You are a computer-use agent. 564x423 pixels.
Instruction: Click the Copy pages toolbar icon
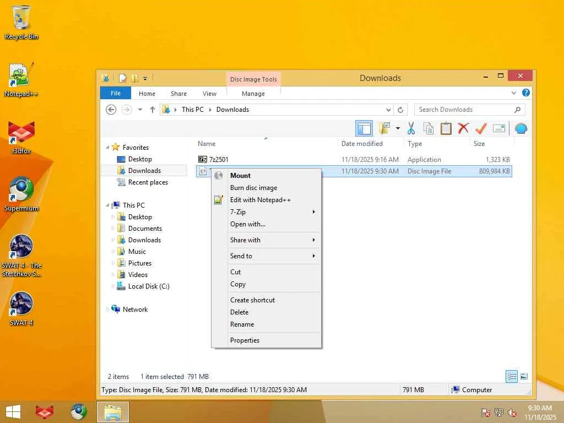click(x=429, y=128)
